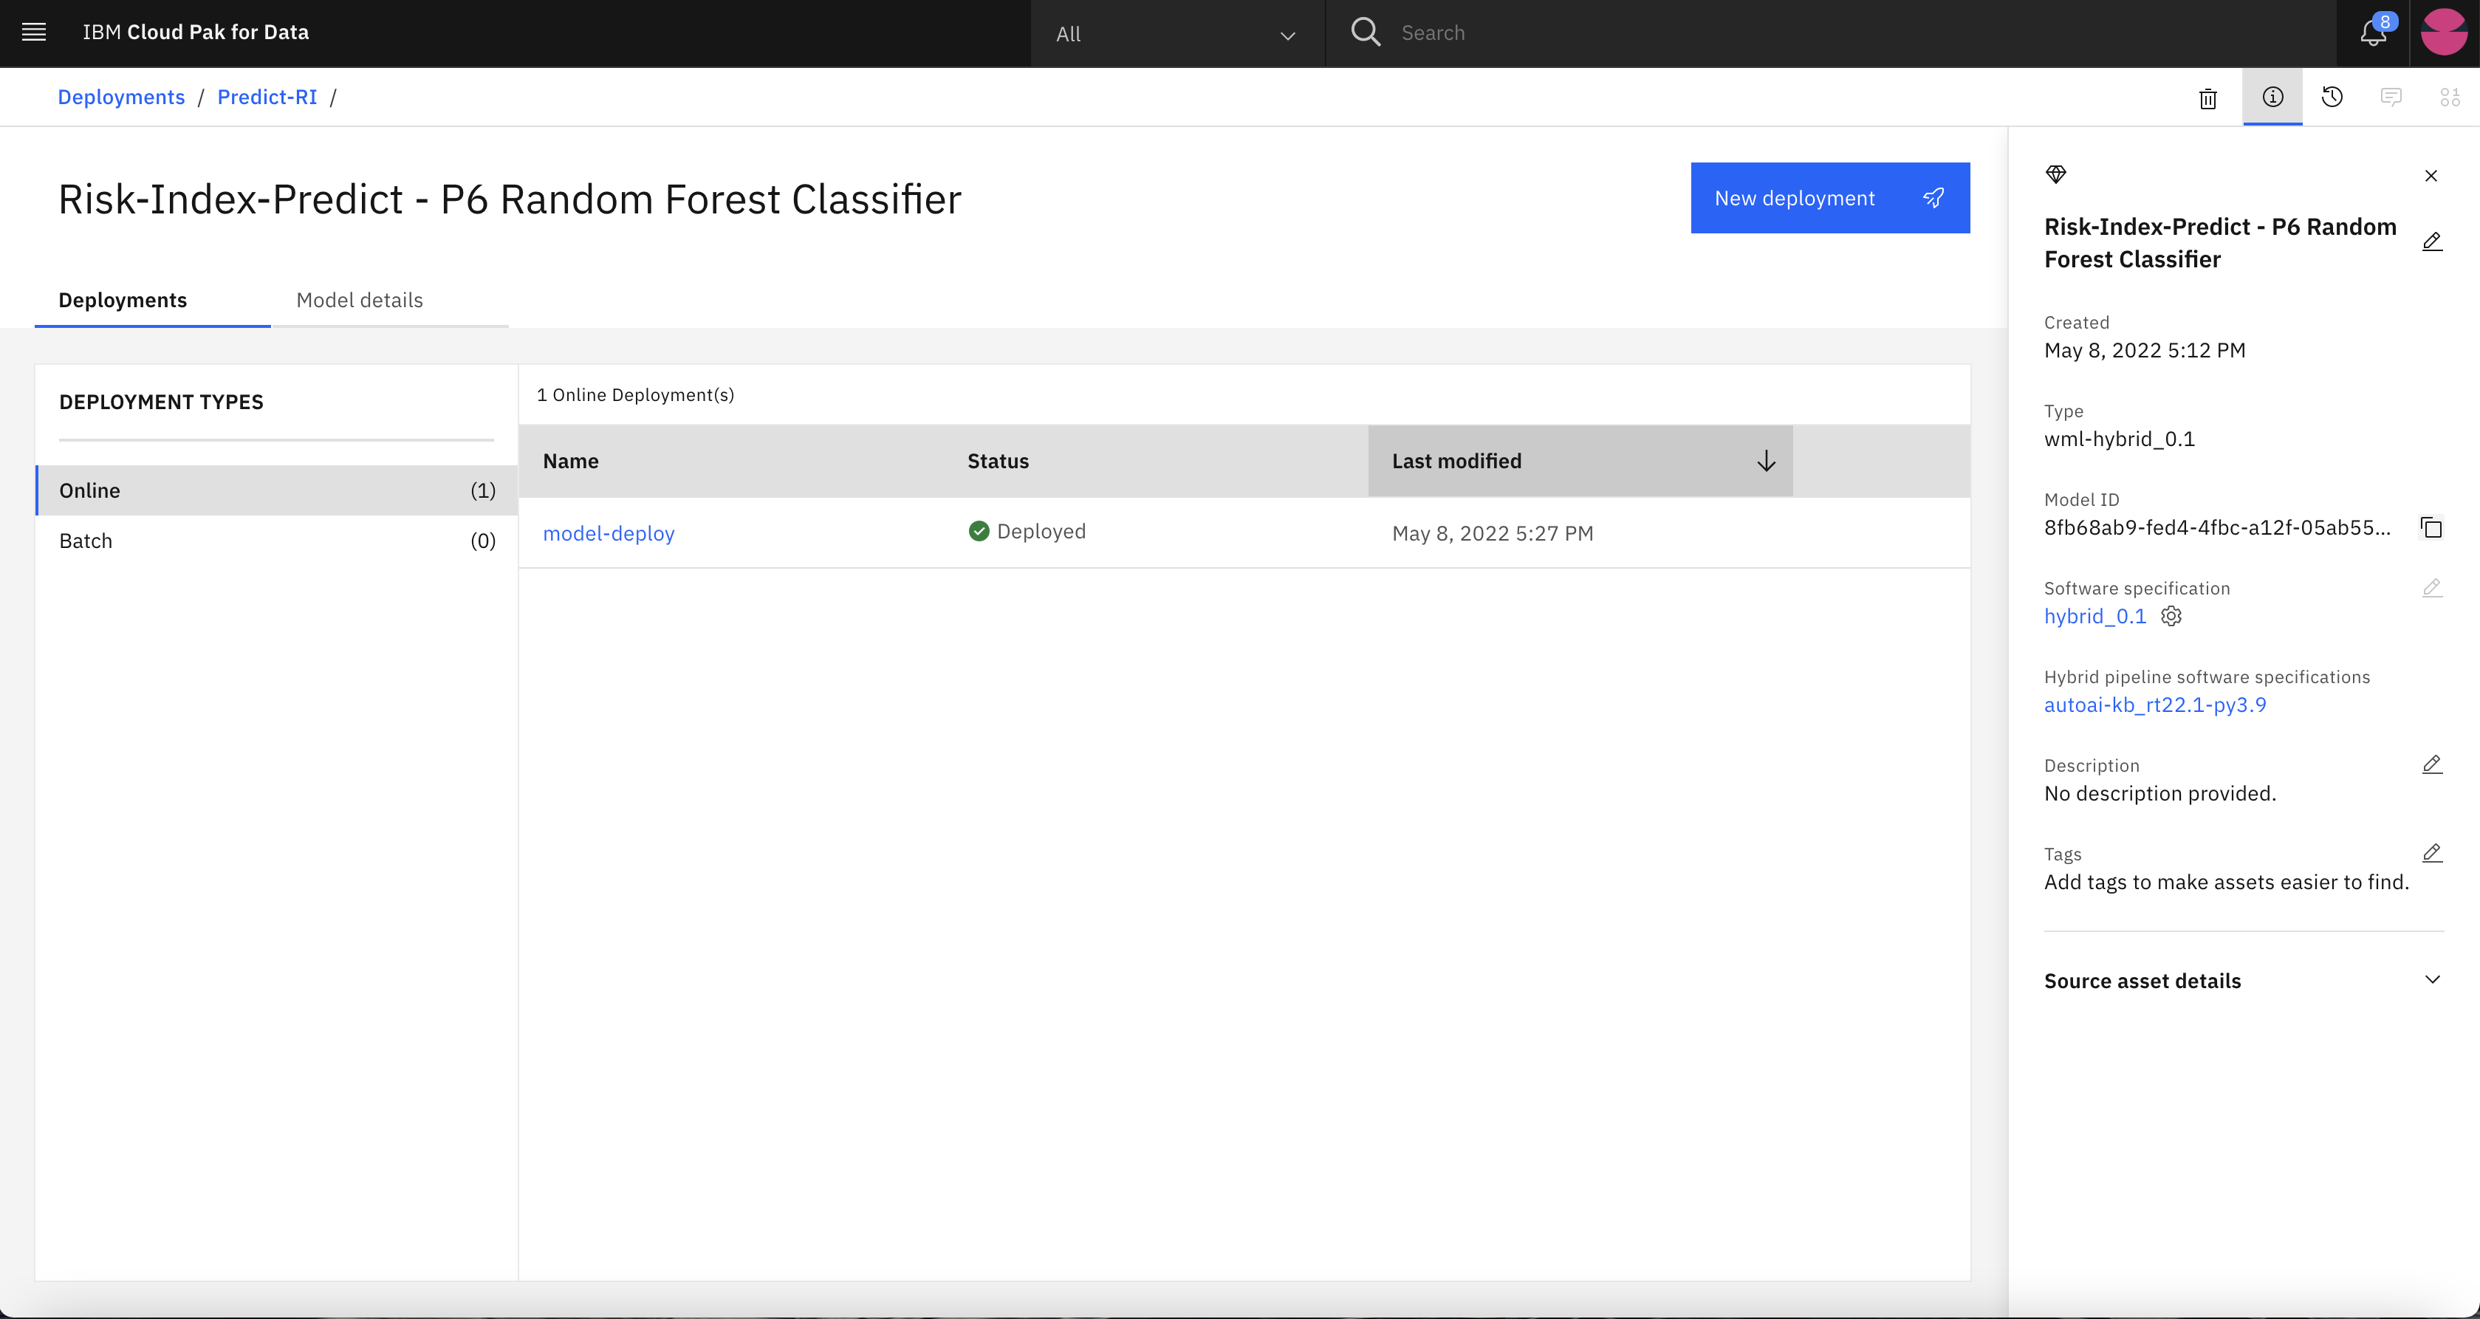Click 'May 8, 2022 5:12 PM' created value
2480x1319 pixels.
[2144, 351]
